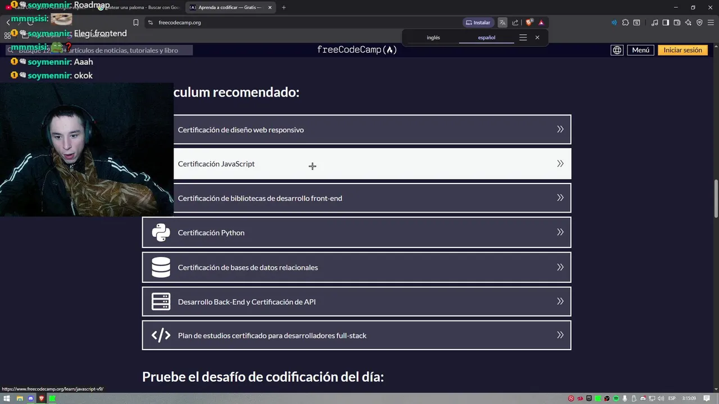
Task: Open File Explorer from taskbar
Action: click(x=20, y=398)
